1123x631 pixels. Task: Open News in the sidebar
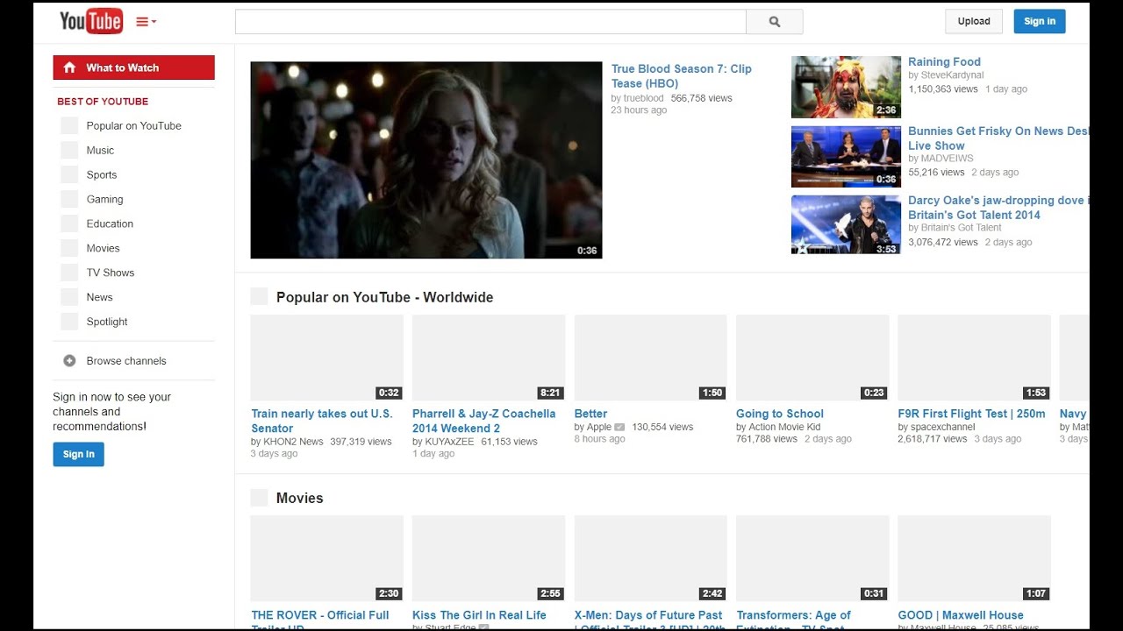coord(99,297)
